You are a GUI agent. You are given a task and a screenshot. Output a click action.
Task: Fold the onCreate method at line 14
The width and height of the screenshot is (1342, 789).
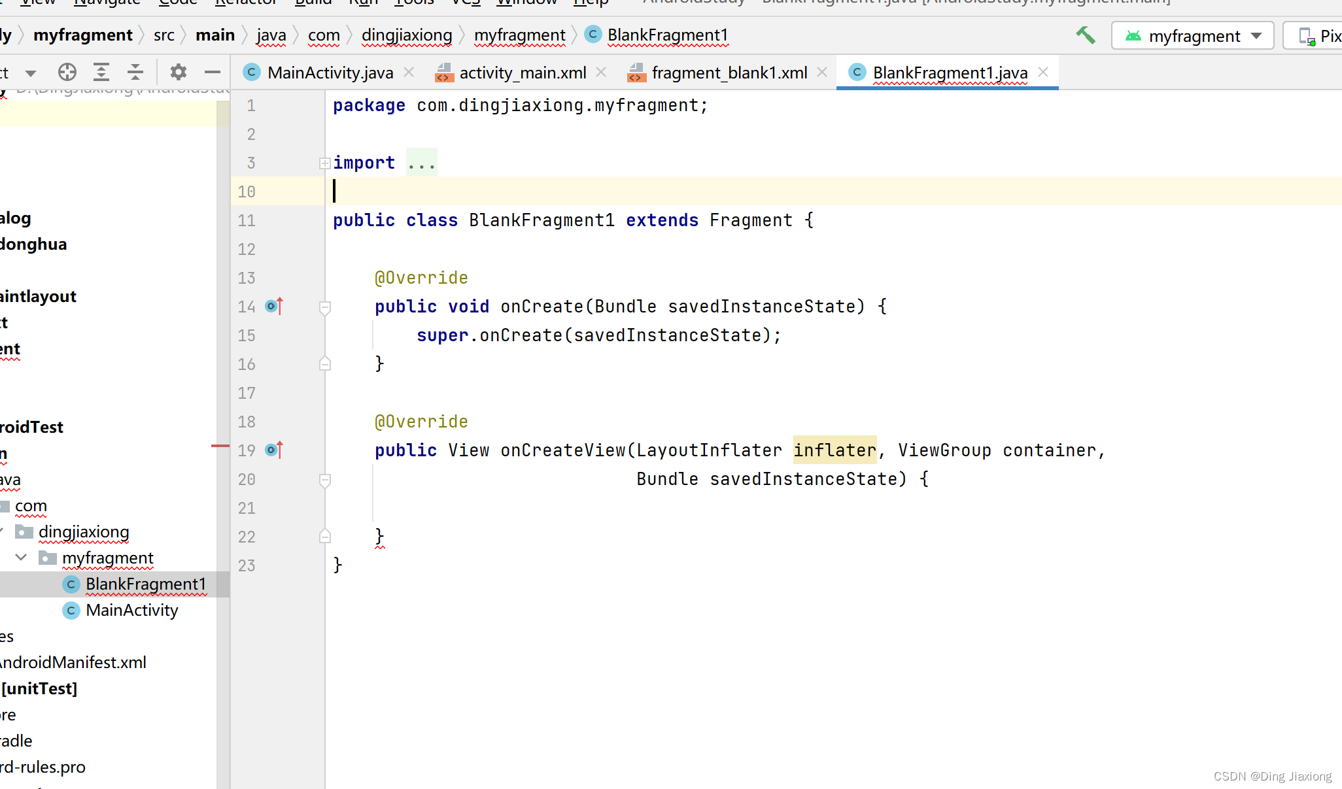pyautogui.click(x=324, y=307)
